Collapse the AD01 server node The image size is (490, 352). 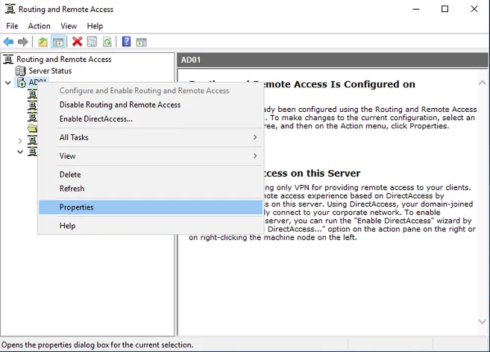coord(7,83)
